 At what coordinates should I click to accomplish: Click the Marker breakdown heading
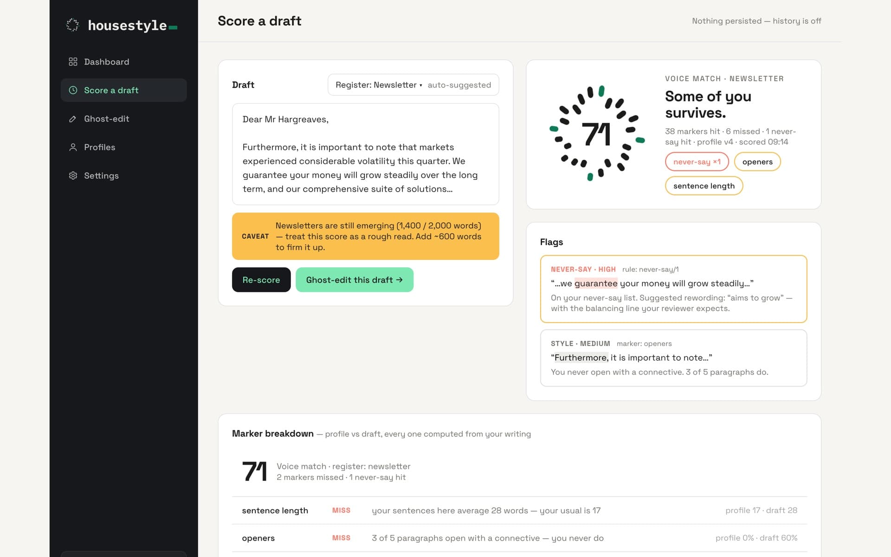pyautogui.click(x=273, y=434)
